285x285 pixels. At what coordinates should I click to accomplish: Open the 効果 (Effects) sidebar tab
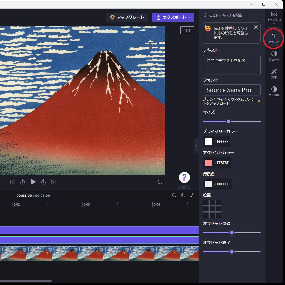pyautogui.click(x=274, y=74)
